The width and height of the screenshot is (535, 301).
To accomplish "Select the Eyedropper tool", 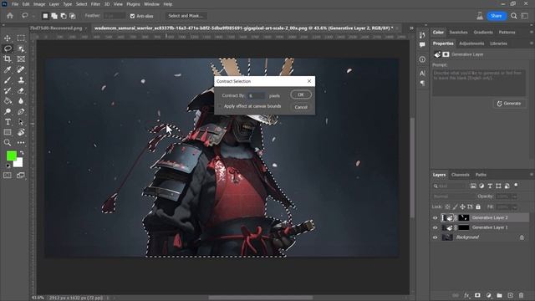I will click(8, 69).
